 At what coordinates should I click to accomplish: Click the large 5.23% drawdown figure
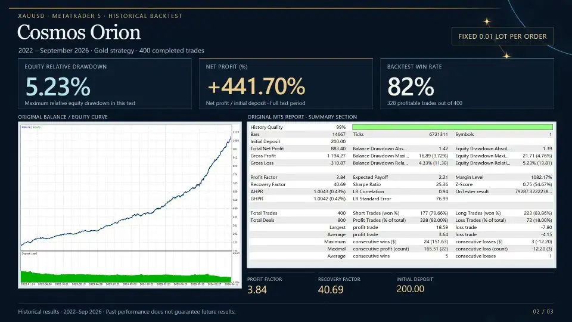[x=58, y=87]
